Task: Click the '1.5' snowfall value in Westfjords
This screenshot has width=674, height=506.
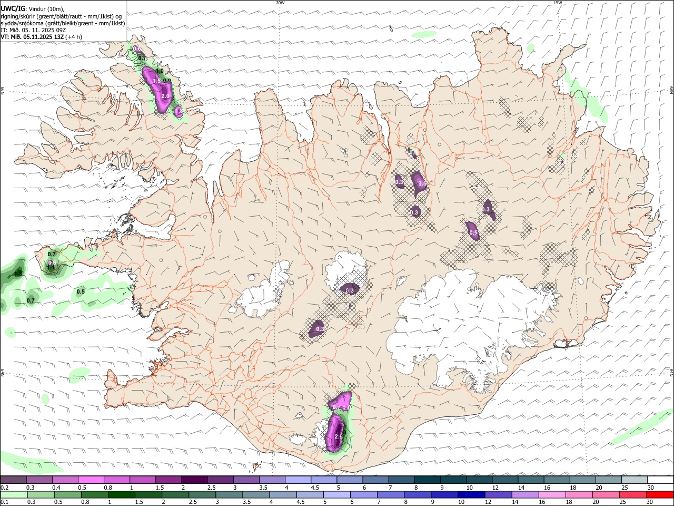Action: (156, 81)
